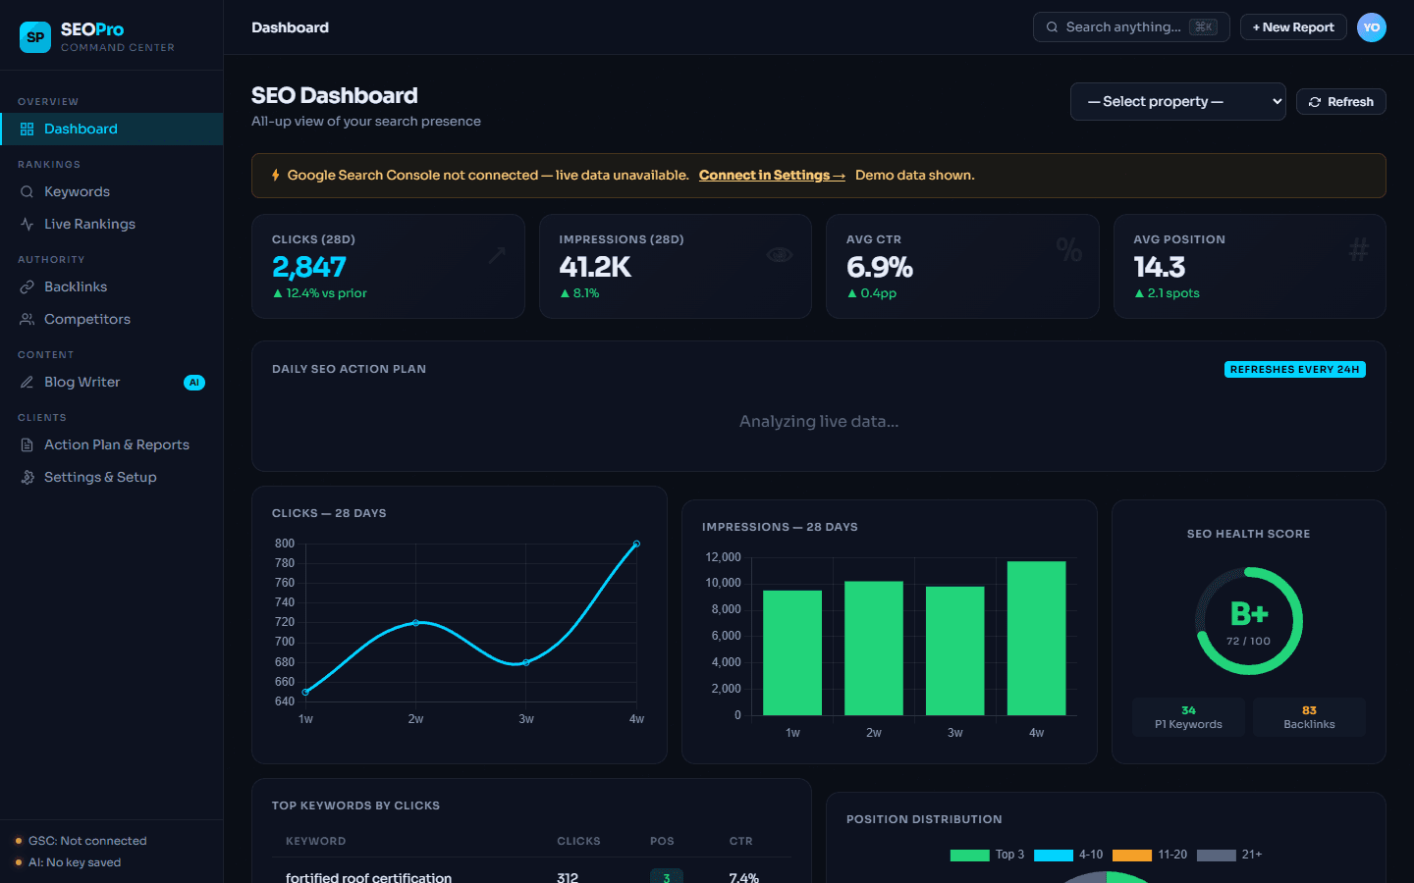Viewport: 1414px width, 883px height.
Task: Click the search magnifier icon in top bar
Action: click(x=1053, y=27)
